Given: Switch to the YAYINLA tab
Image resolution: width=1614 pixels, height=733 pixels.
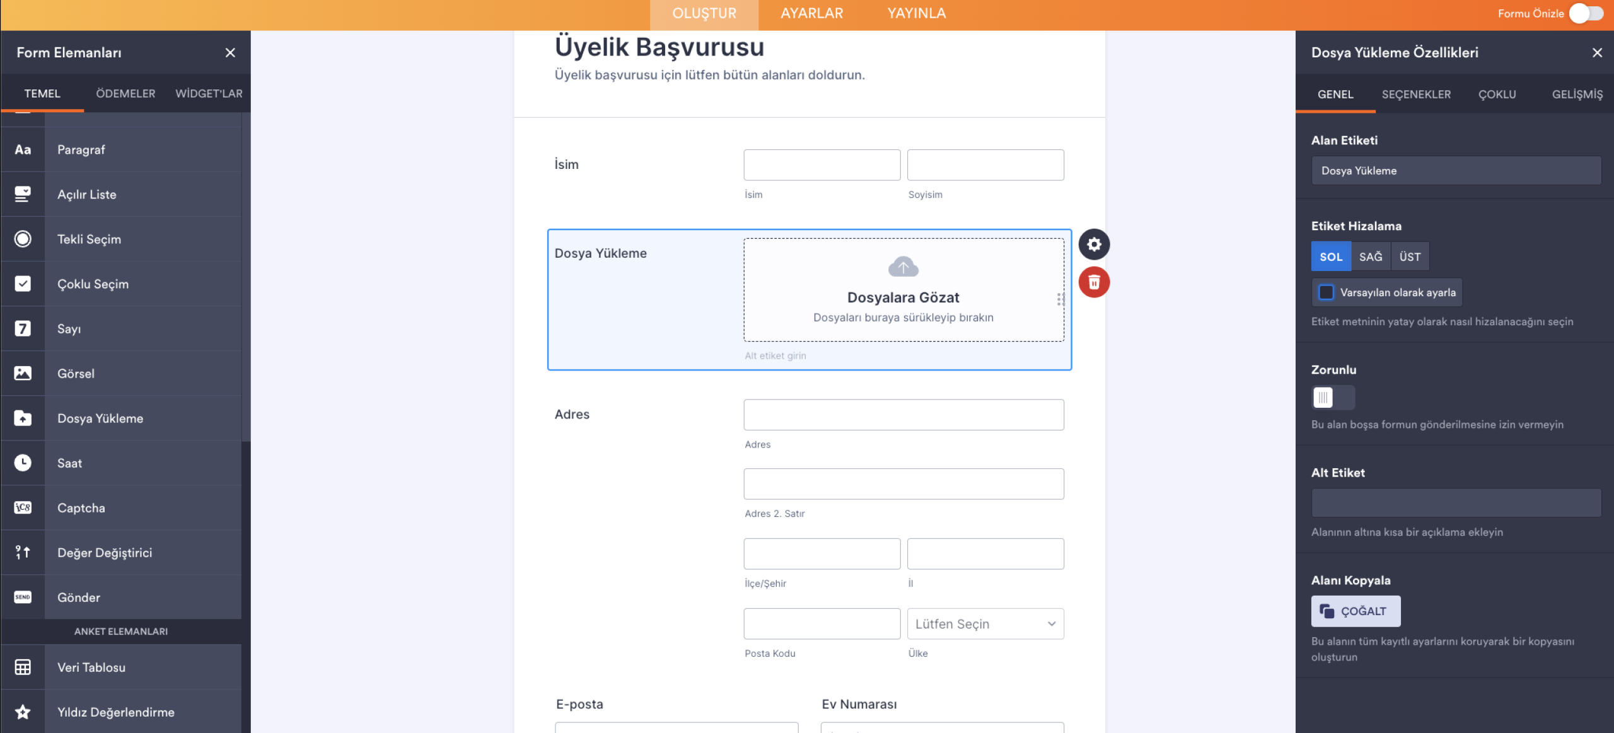Looking at the screenshot, I should click(917, 14).
